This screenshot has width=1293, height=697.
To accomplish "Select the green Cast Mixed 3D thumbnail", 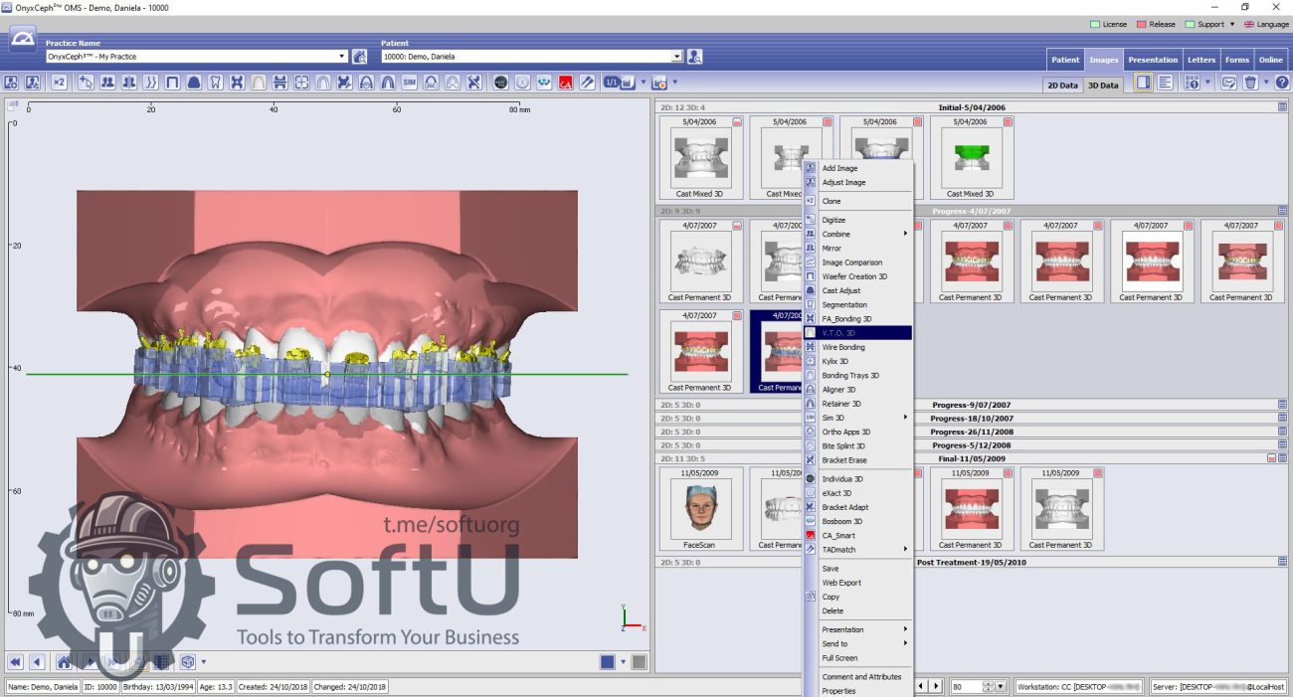I will click(x=970, y=158).
